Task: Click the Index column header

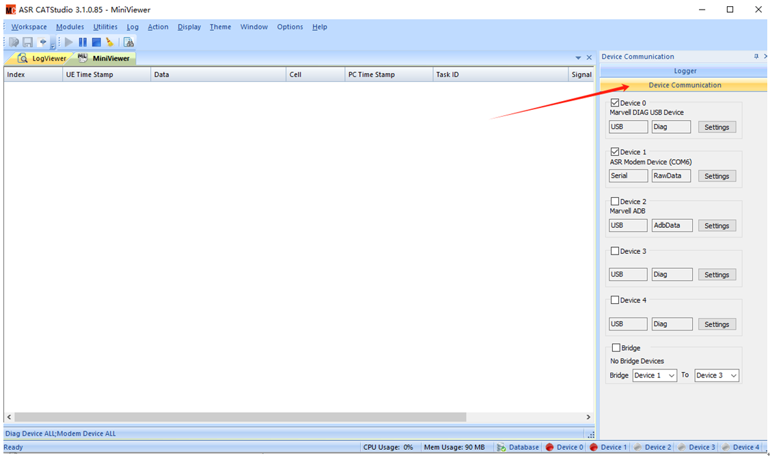Action: [33, 74]
